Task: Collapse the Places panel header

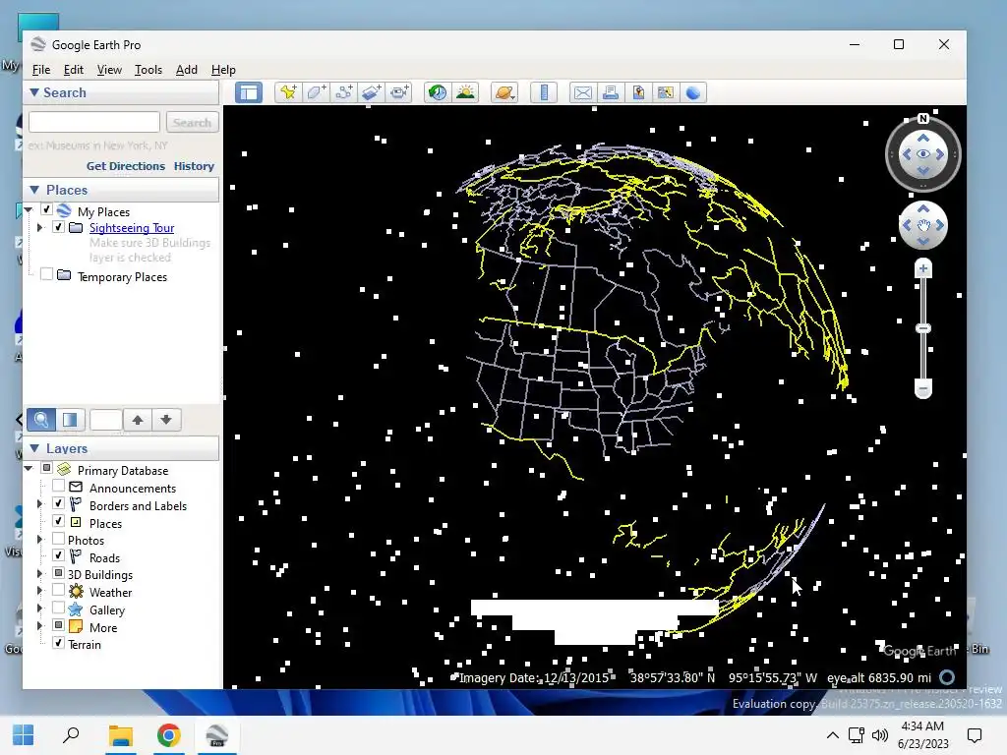Action: (34, 190)
